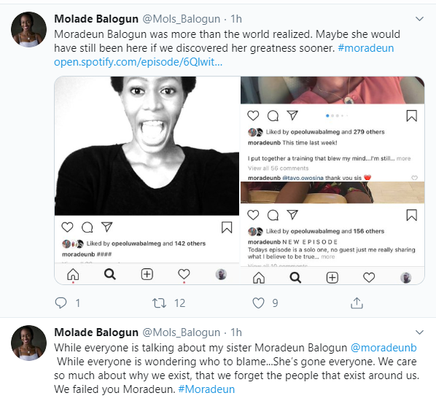Open the #Moradeun hashtag in the second tweet
This screenshot has height=401, width=436.
tap(206, 389)
